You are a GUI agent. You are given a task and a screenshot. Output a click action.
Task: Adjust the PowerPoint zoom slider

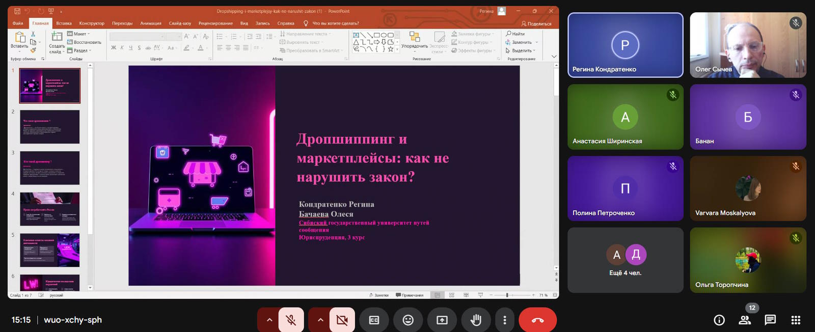[x=507, y=295]
